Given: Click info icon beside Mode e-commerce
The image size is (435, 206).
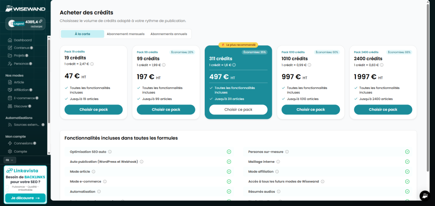Looking at the screenshot, I should (105, 182).
